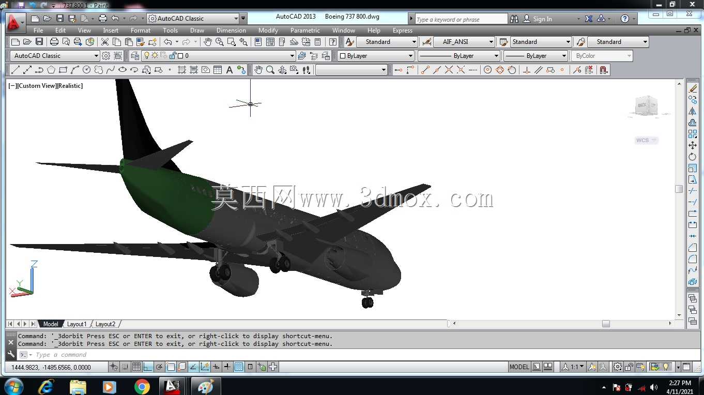Toggle layer 0 lock padlock icon
The width and height of the screenshot is (704, 395).
coord(173,56)
